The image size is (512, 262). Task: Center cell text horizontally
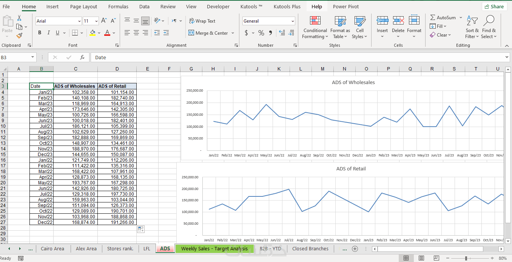tap(136, 33)
